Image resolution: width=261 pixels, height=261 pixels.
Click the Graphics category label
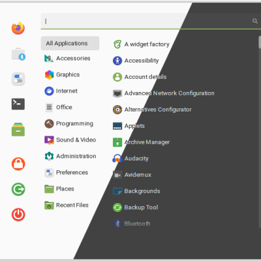tap(68, 74)
